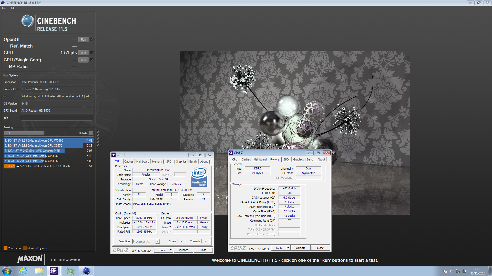The width and height of the screenshot is (492, 276).
Task: Switch to SPD tab in right CPU-Z
Action: (286, 159)
